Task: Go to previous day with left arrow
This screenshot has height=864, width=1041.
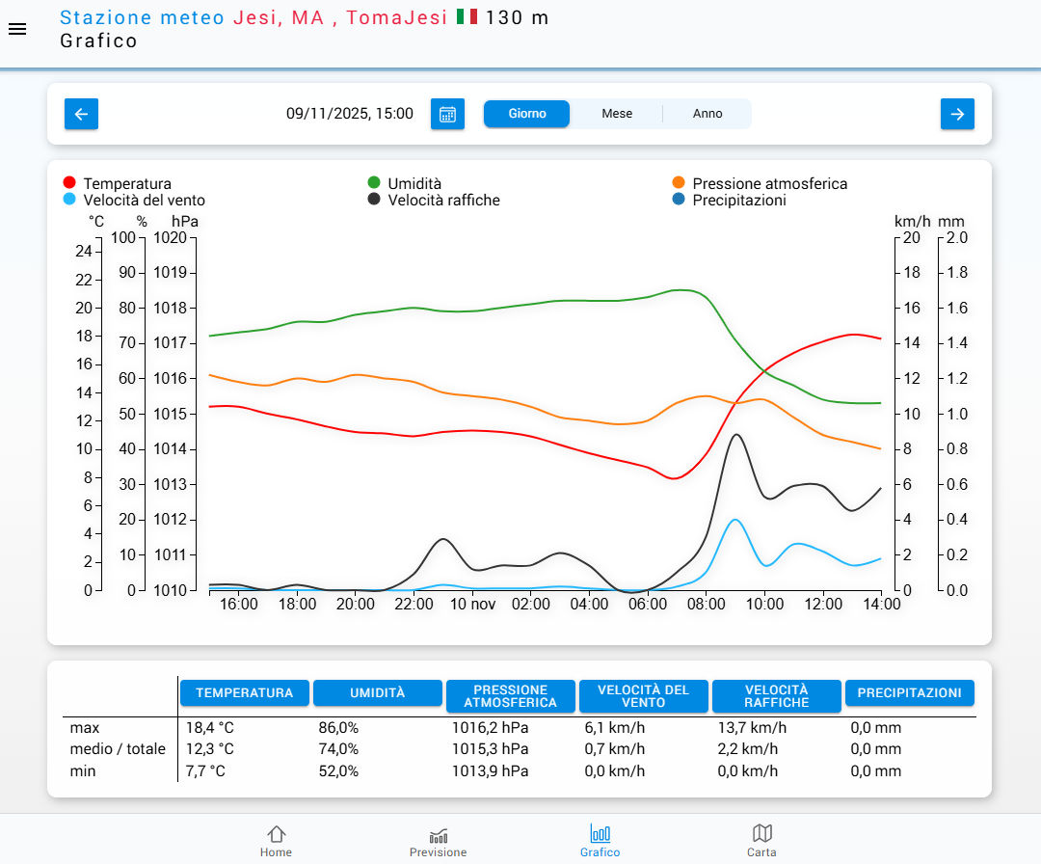Action: click(81, 114)
